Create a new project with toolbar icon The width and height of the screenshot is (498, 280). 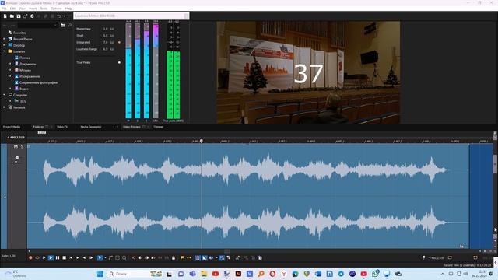click(x=5, y=16)
